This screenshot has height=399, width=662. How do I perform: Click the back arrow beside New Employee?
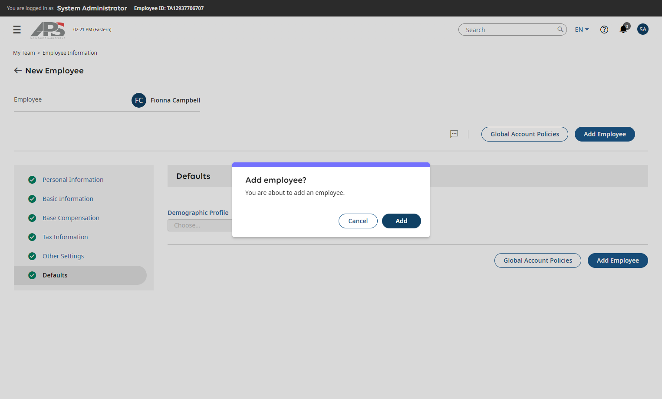coord(18,70)
